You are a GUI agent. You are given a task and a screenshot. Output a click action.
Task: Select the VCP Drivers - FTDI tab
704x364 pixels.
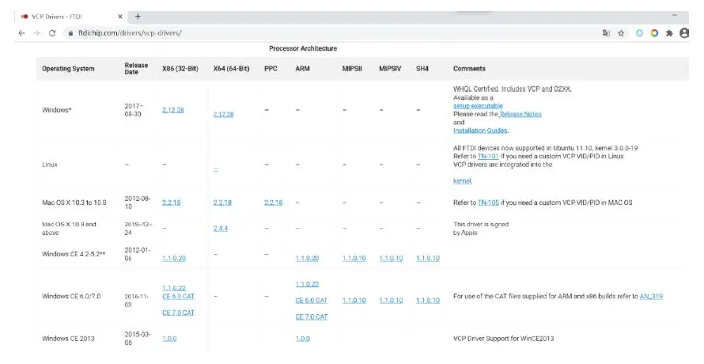click(x=70, y=17)
